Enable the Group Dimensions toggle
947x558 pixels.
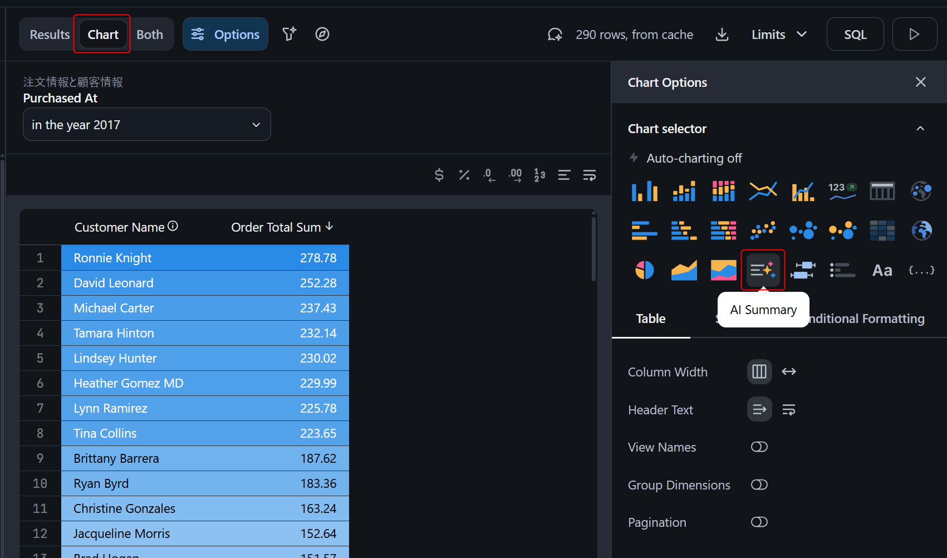(x=759, y=485)
